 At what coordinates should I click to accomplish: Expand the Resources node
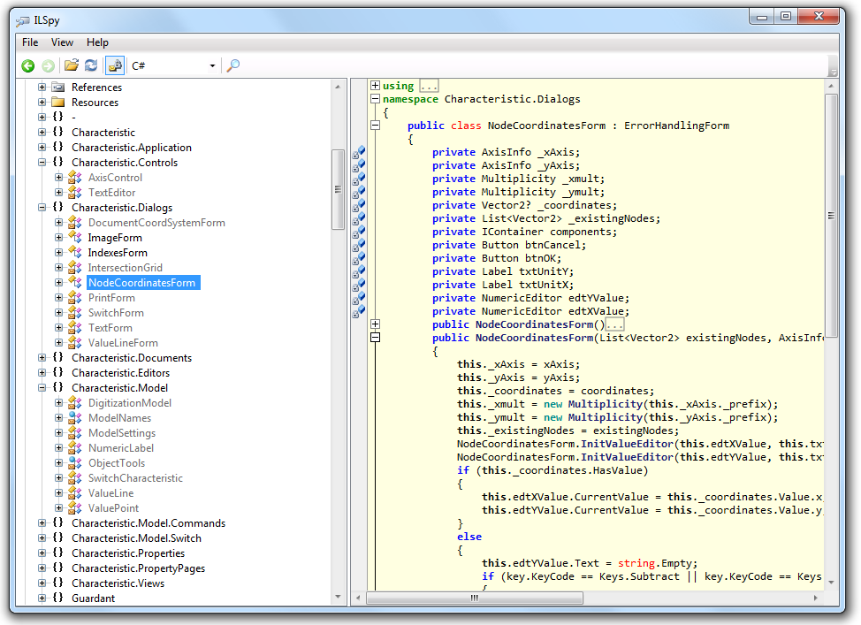(x=42, y=103)
